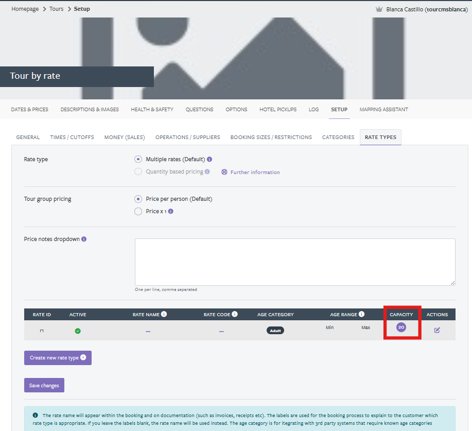Click info icon beside Quantity based pricing
The width and height of the screenshot is (472, 431).
point(207,171)
